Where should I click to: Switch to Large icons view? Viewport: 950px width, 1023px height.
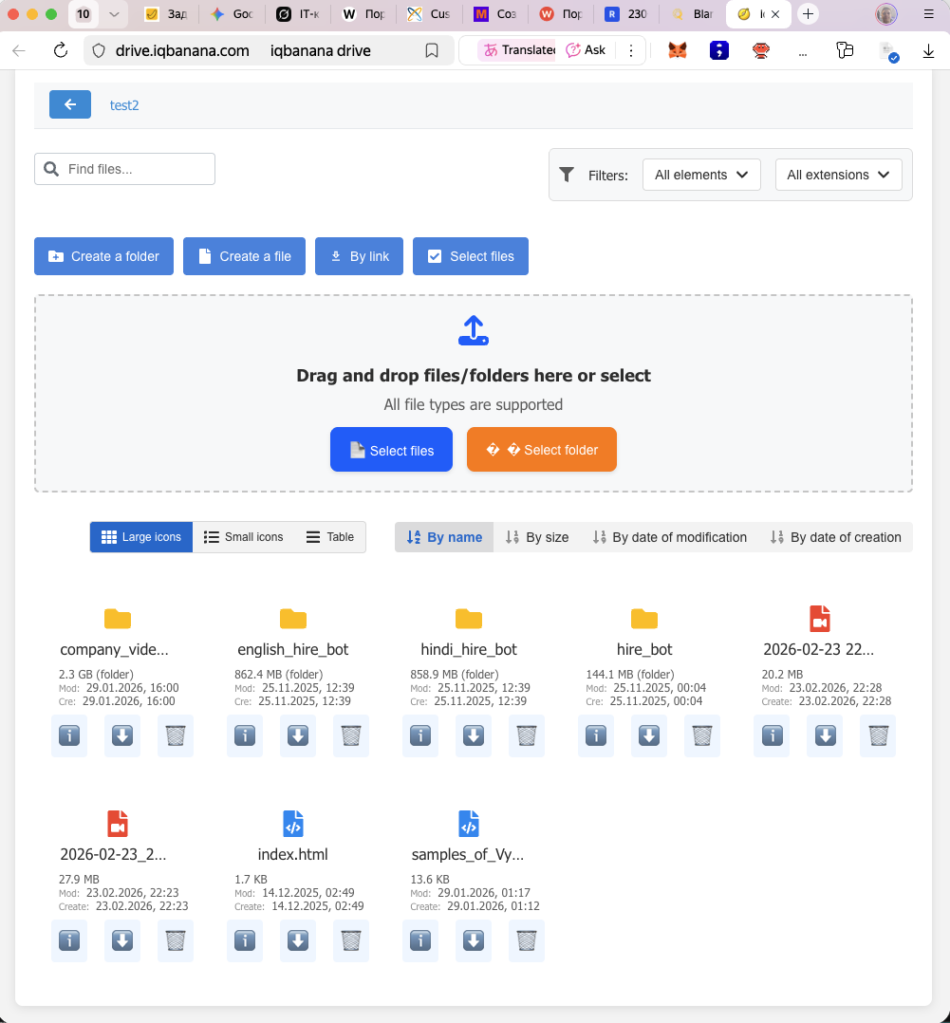[140, 537]
